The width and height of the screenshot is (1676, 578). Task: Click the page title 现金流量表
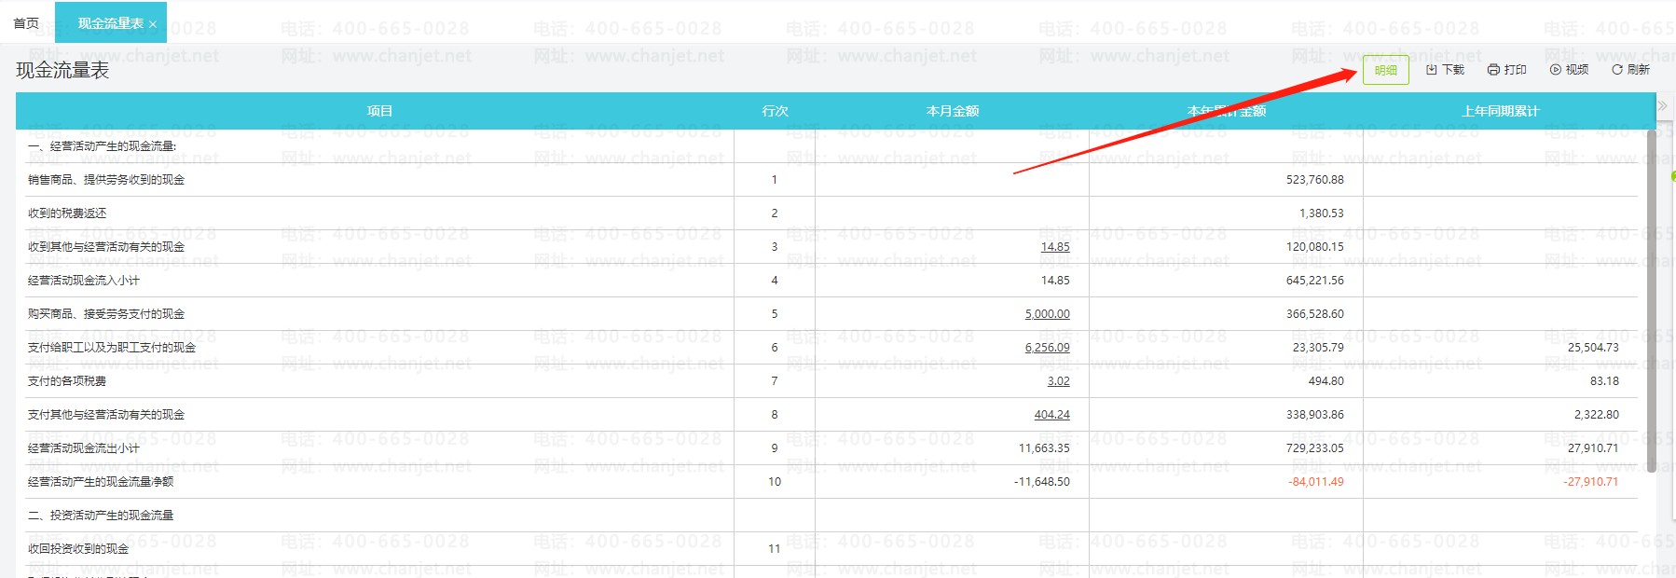coord(62,70)
